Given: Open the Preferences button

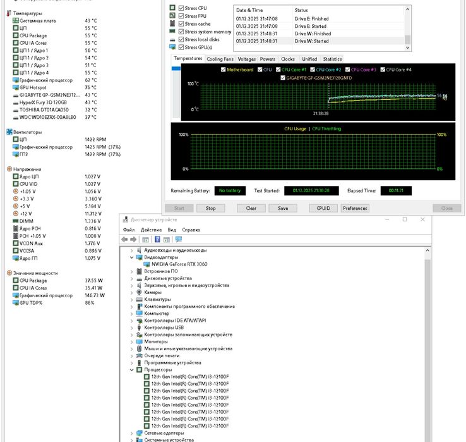Looking at the screenshot, I should pos(355,208).
